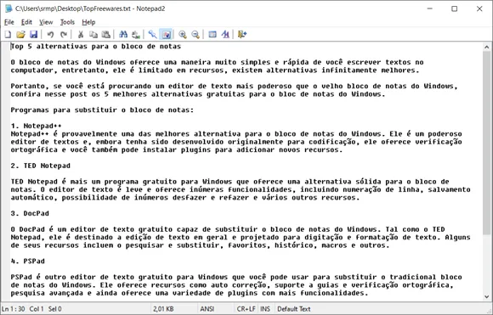Click the Exit door icon in the toolbar
The width and height of the screenshot is (493, 315).
242,34
